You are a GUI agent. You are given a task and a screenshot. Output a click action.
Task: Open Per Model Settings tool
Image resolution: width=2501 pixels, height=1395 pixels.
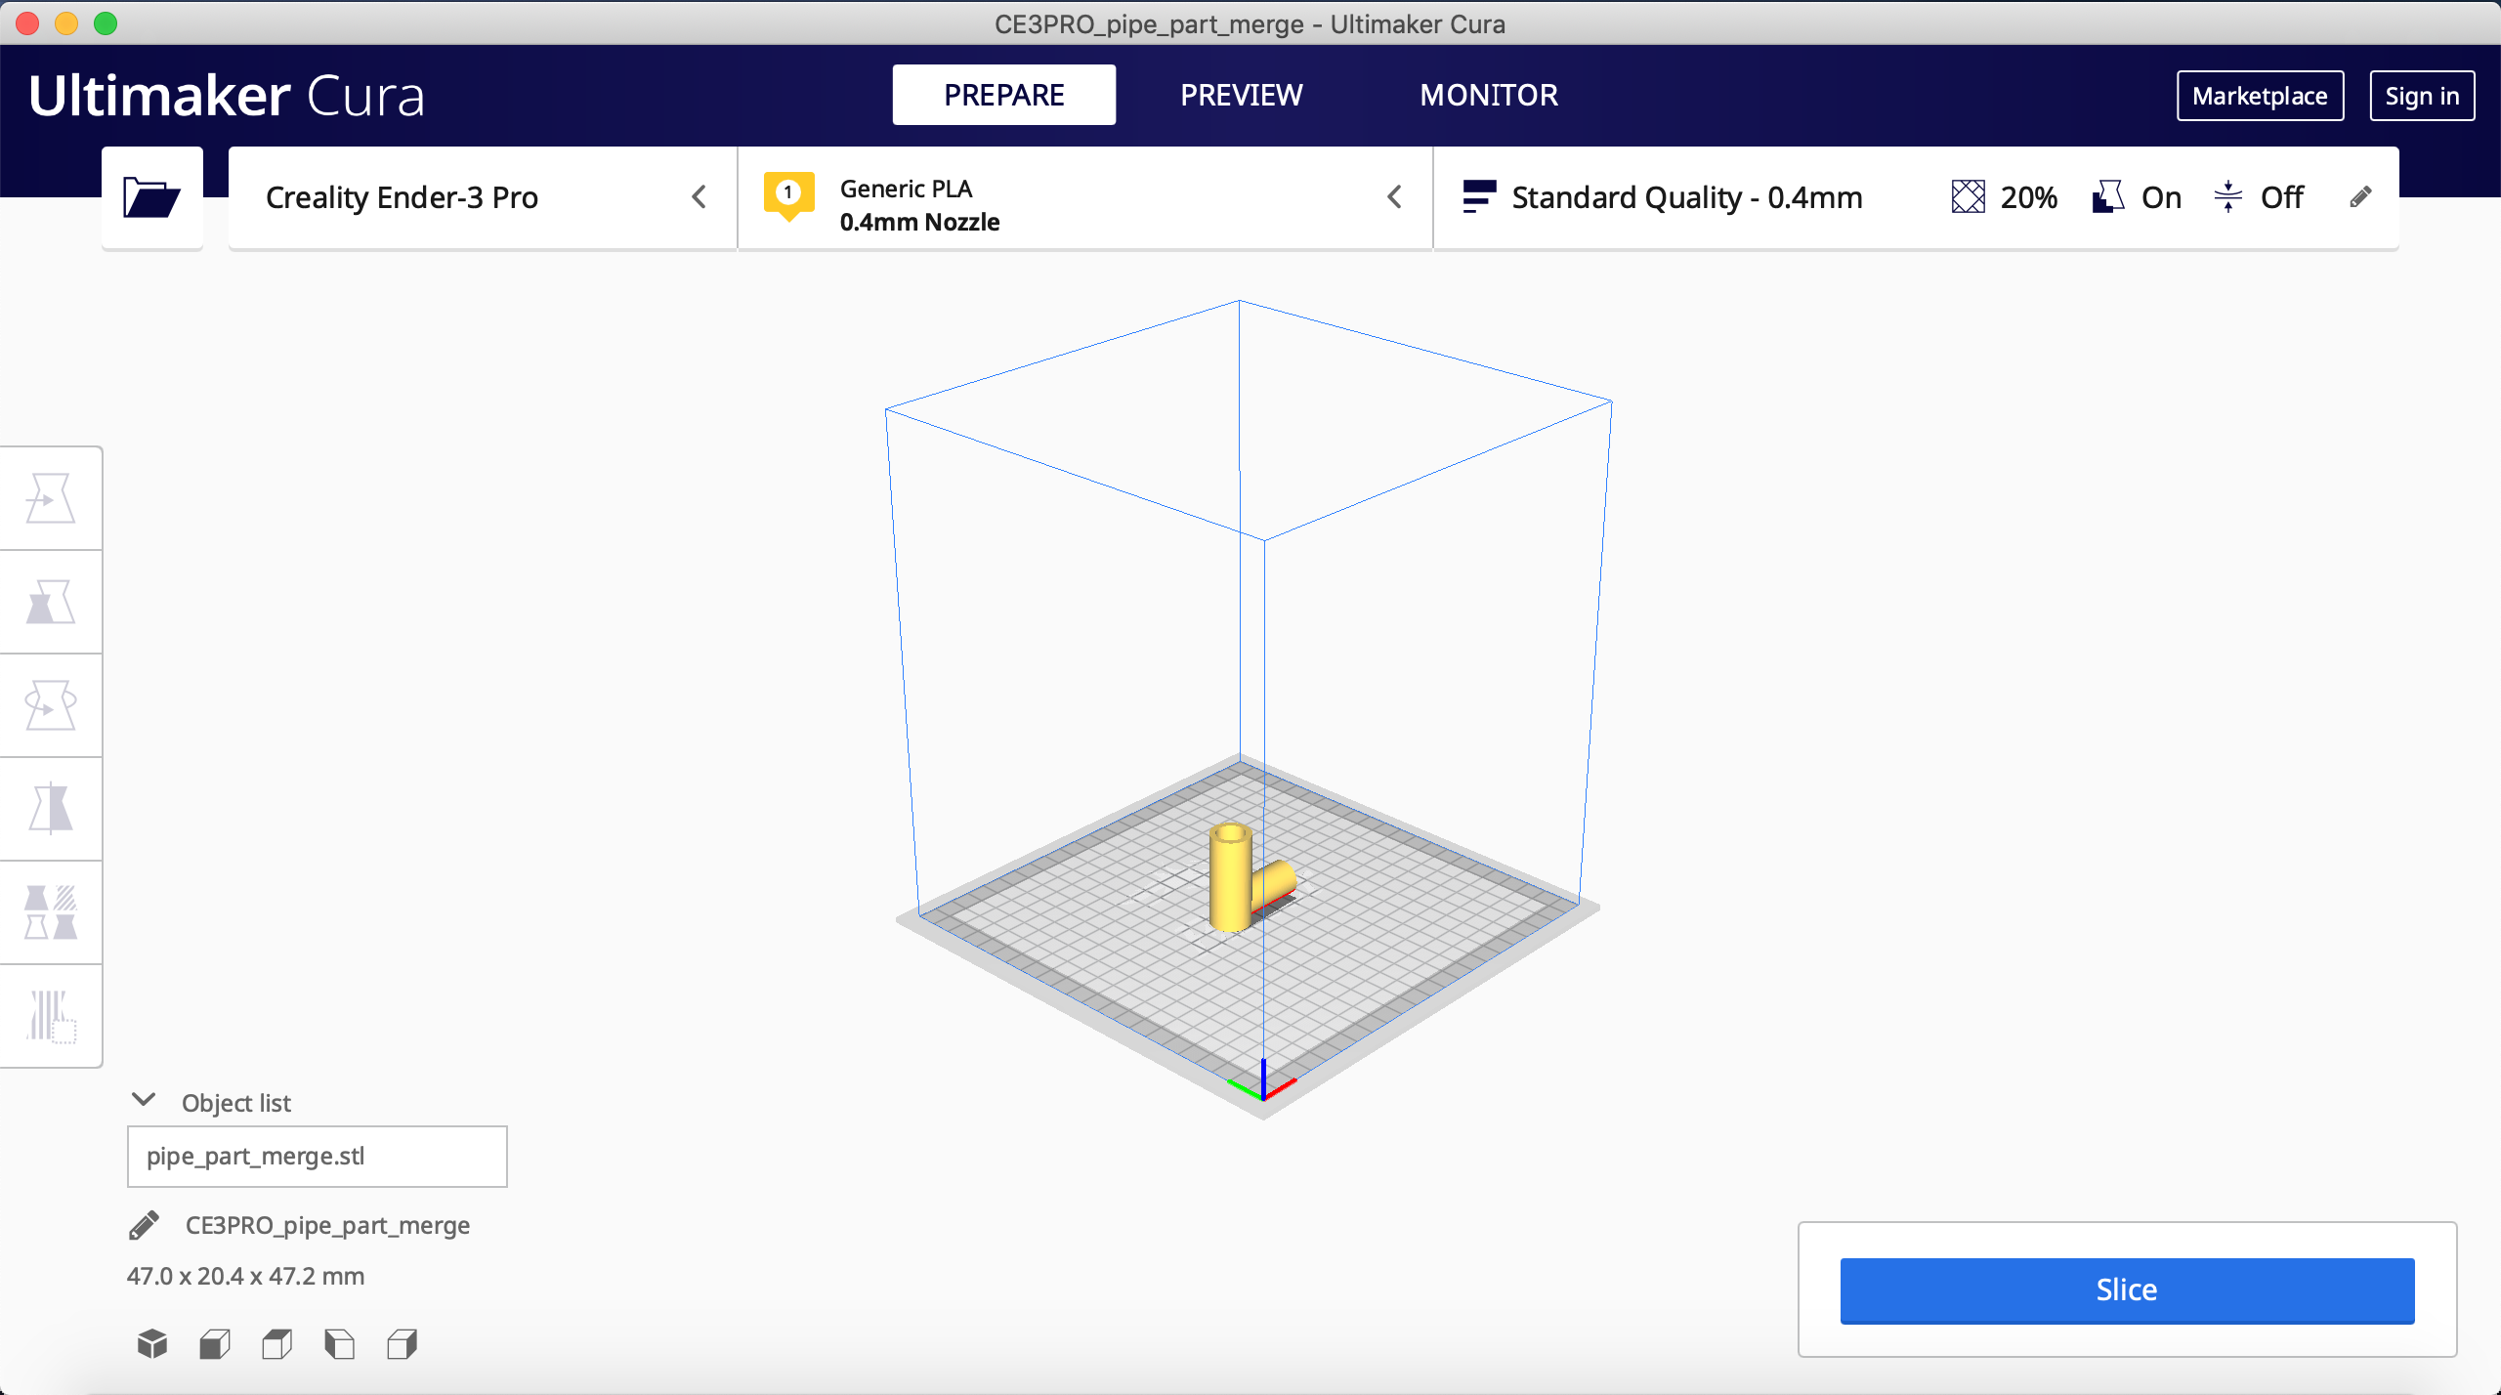pos(51,912)
